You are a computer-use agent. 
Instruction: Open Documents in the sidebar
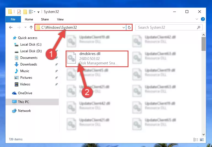pyautogui.click(x=29, y=58)
